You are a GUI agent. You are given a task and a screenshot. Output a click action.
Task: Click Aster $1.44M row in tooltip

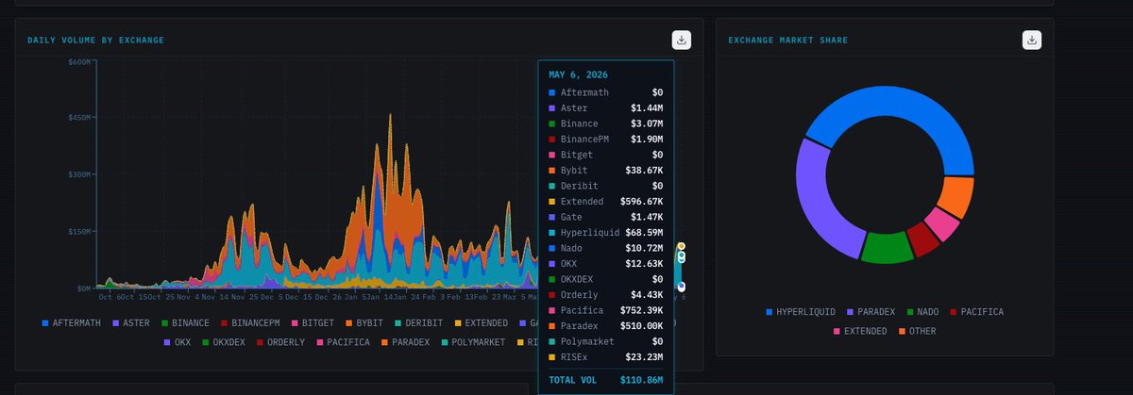click(605, 108)
